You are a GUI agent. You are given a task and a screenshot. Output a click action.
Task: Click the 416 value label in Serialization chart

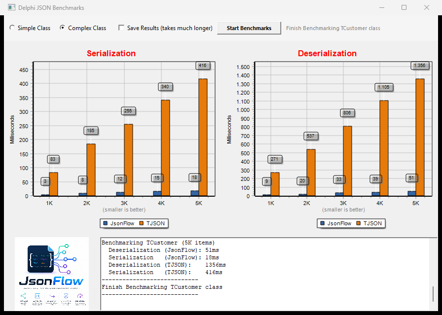[x=202, y=66]
